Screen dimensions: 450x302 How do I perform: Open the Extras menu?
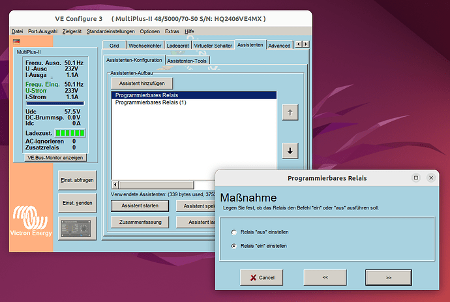(x=172, y=31)
